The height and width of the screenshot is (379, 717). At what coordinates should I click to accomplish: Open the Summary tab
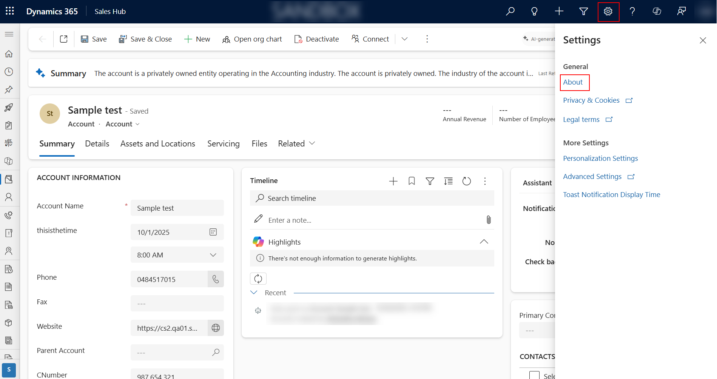[57, 144]
